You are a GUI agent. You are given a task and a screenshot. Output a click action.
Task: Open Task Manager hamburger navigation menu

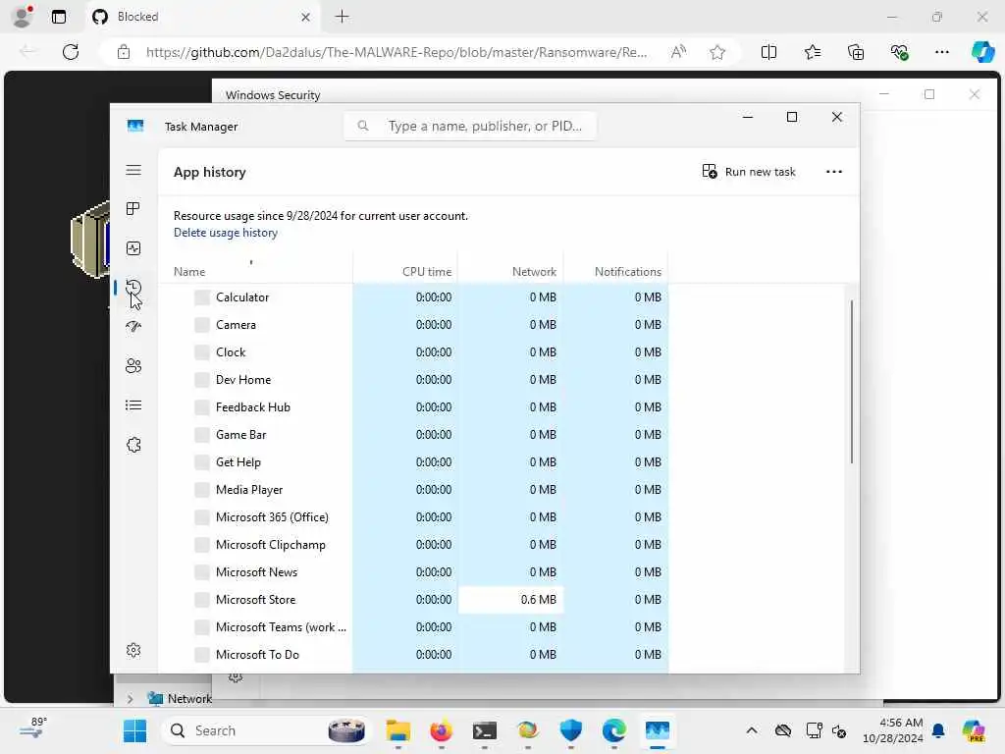[x=133, y=170]
